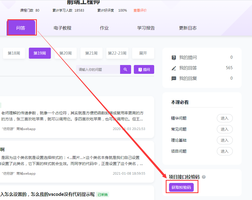Click the timestamp 2021-01-08 18:59:55
Viewport: 252px width, 200px height.
point(129,173)
